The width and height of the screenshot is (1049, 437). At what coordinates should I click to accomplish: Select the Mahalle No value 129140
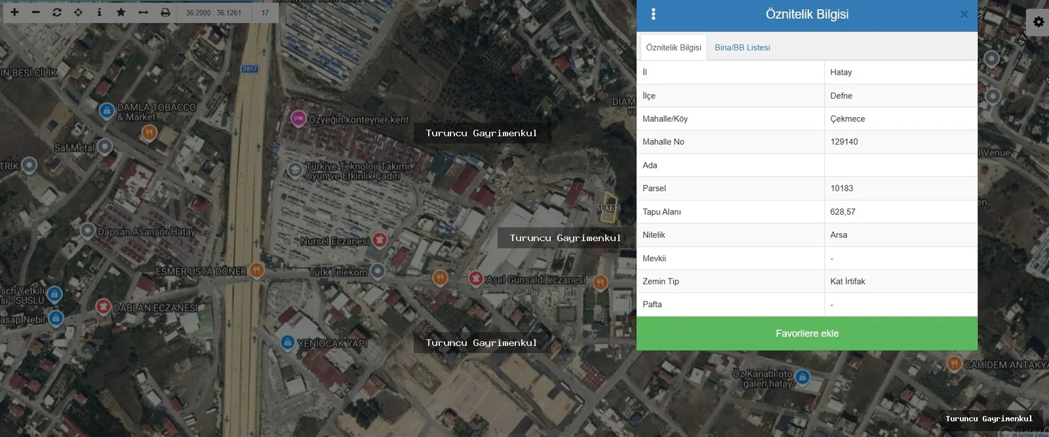click(844, 142)
